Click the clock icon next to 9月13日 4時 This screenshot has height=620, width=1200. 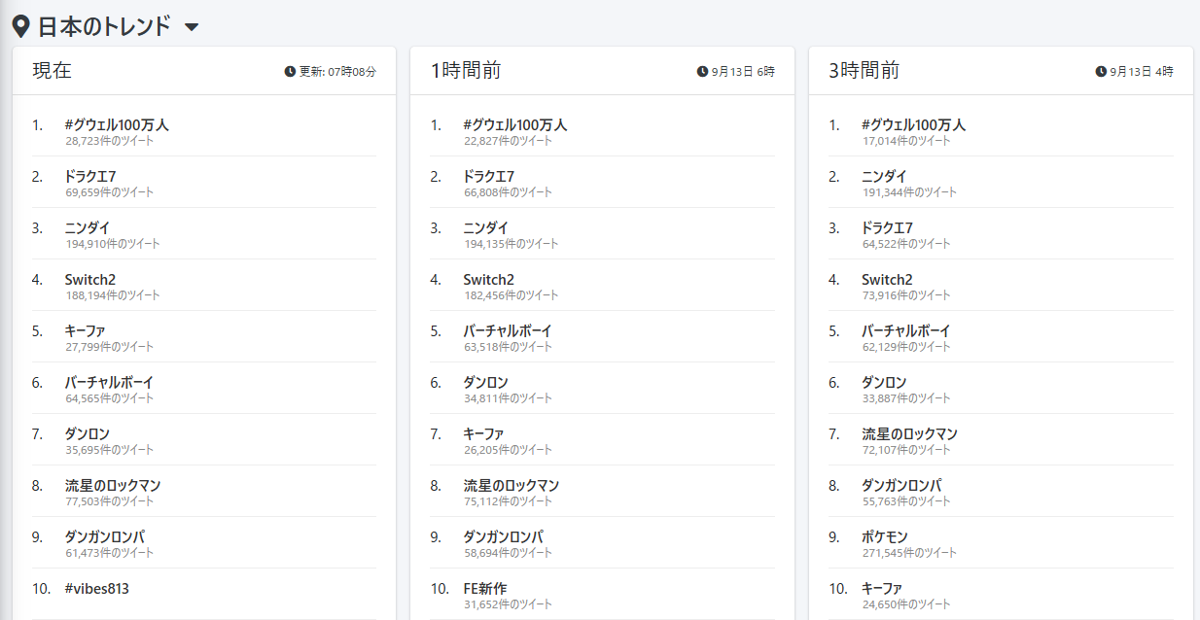(x=1101, y=72)
